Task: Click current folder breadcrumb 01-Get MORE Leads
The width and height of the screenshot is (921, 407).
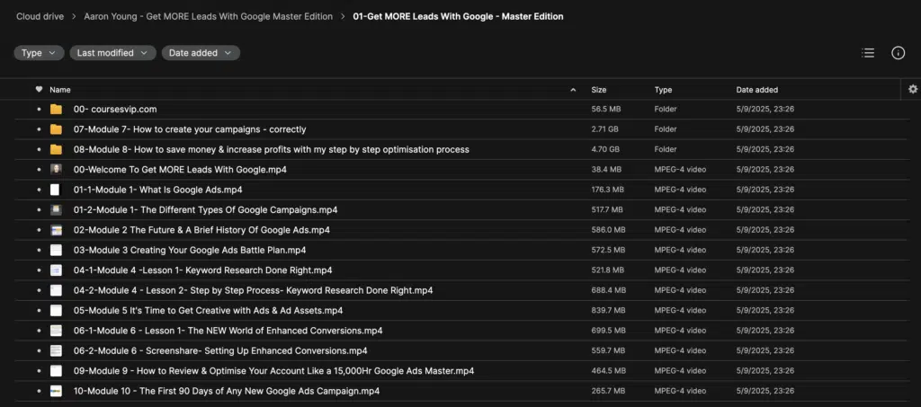Action: [x=458, y=16]
